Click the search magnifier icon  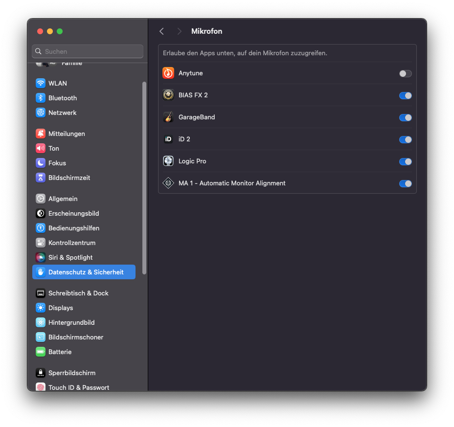tap(38, 51)
